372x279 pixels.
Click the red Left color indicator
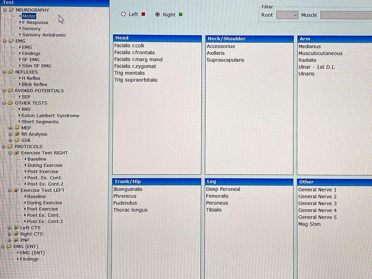tap(143, 14)
